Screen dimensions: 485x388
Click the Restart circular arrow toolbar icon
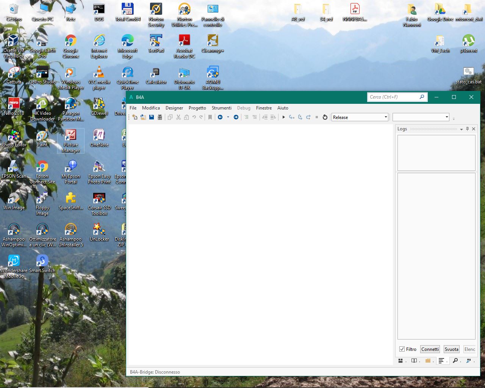point(325,117)
